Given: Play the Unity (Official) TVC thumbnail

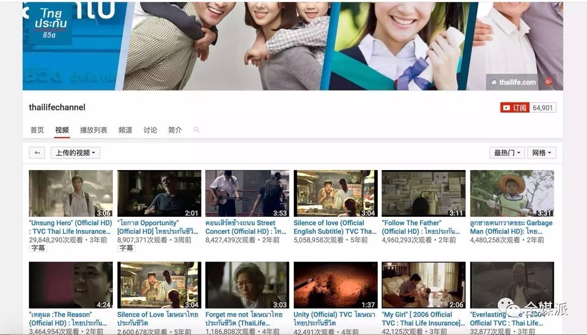Looking at the screenshot, I should tap(335, 285).
